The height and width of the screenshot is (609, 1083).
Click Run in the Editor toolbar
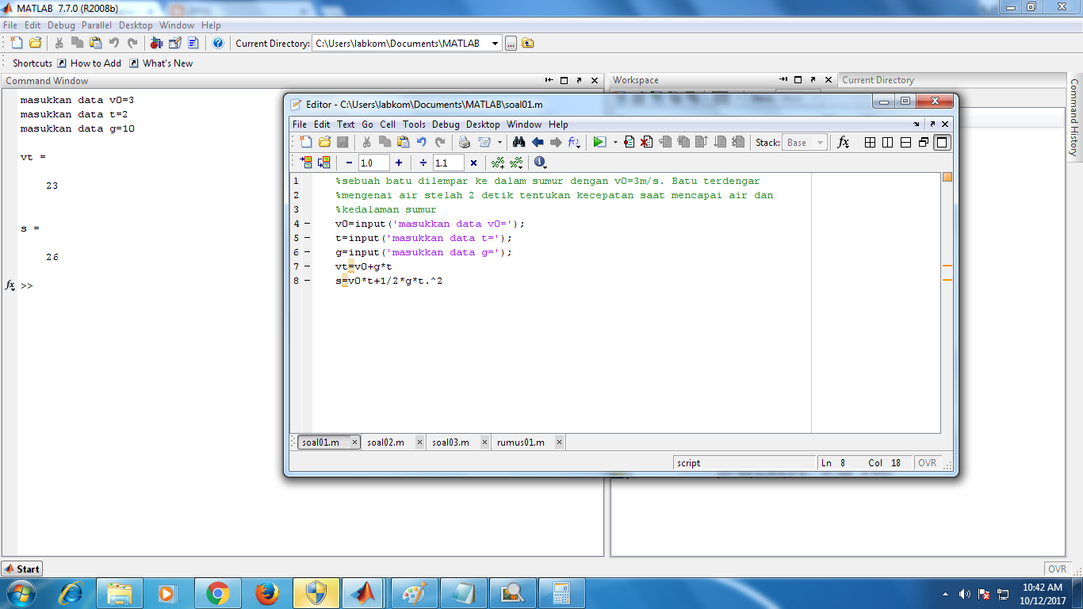pyautogui.click(x=599, y=142)
